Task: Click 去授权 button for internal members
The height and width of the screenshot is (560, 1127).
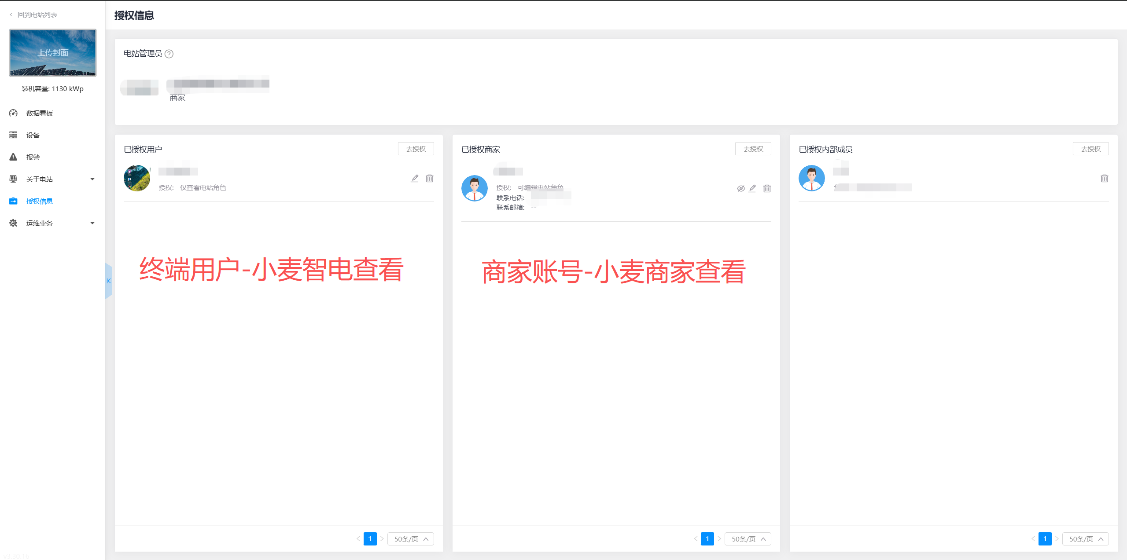Action: [1090, 149]
